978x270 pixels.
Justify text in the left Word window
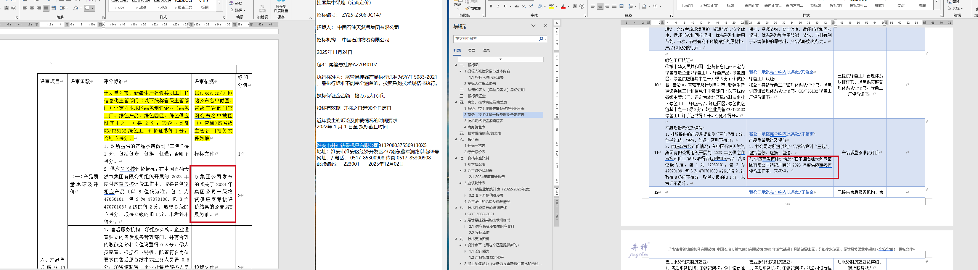tap(46, 8)
